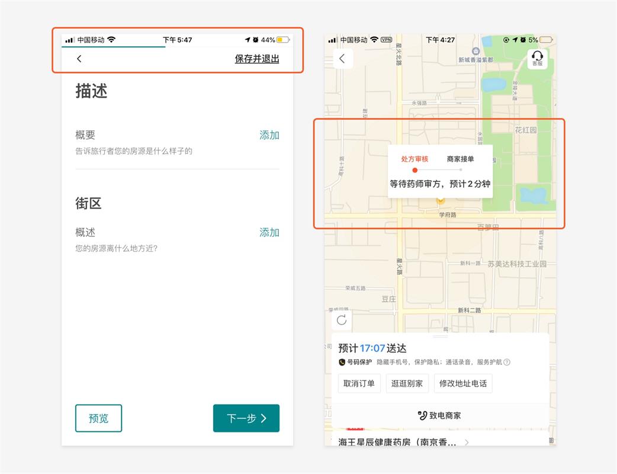The image size is (617, 474).
Task: Tap the back arrow on the map screen
Action: click(x=342, y=59)
